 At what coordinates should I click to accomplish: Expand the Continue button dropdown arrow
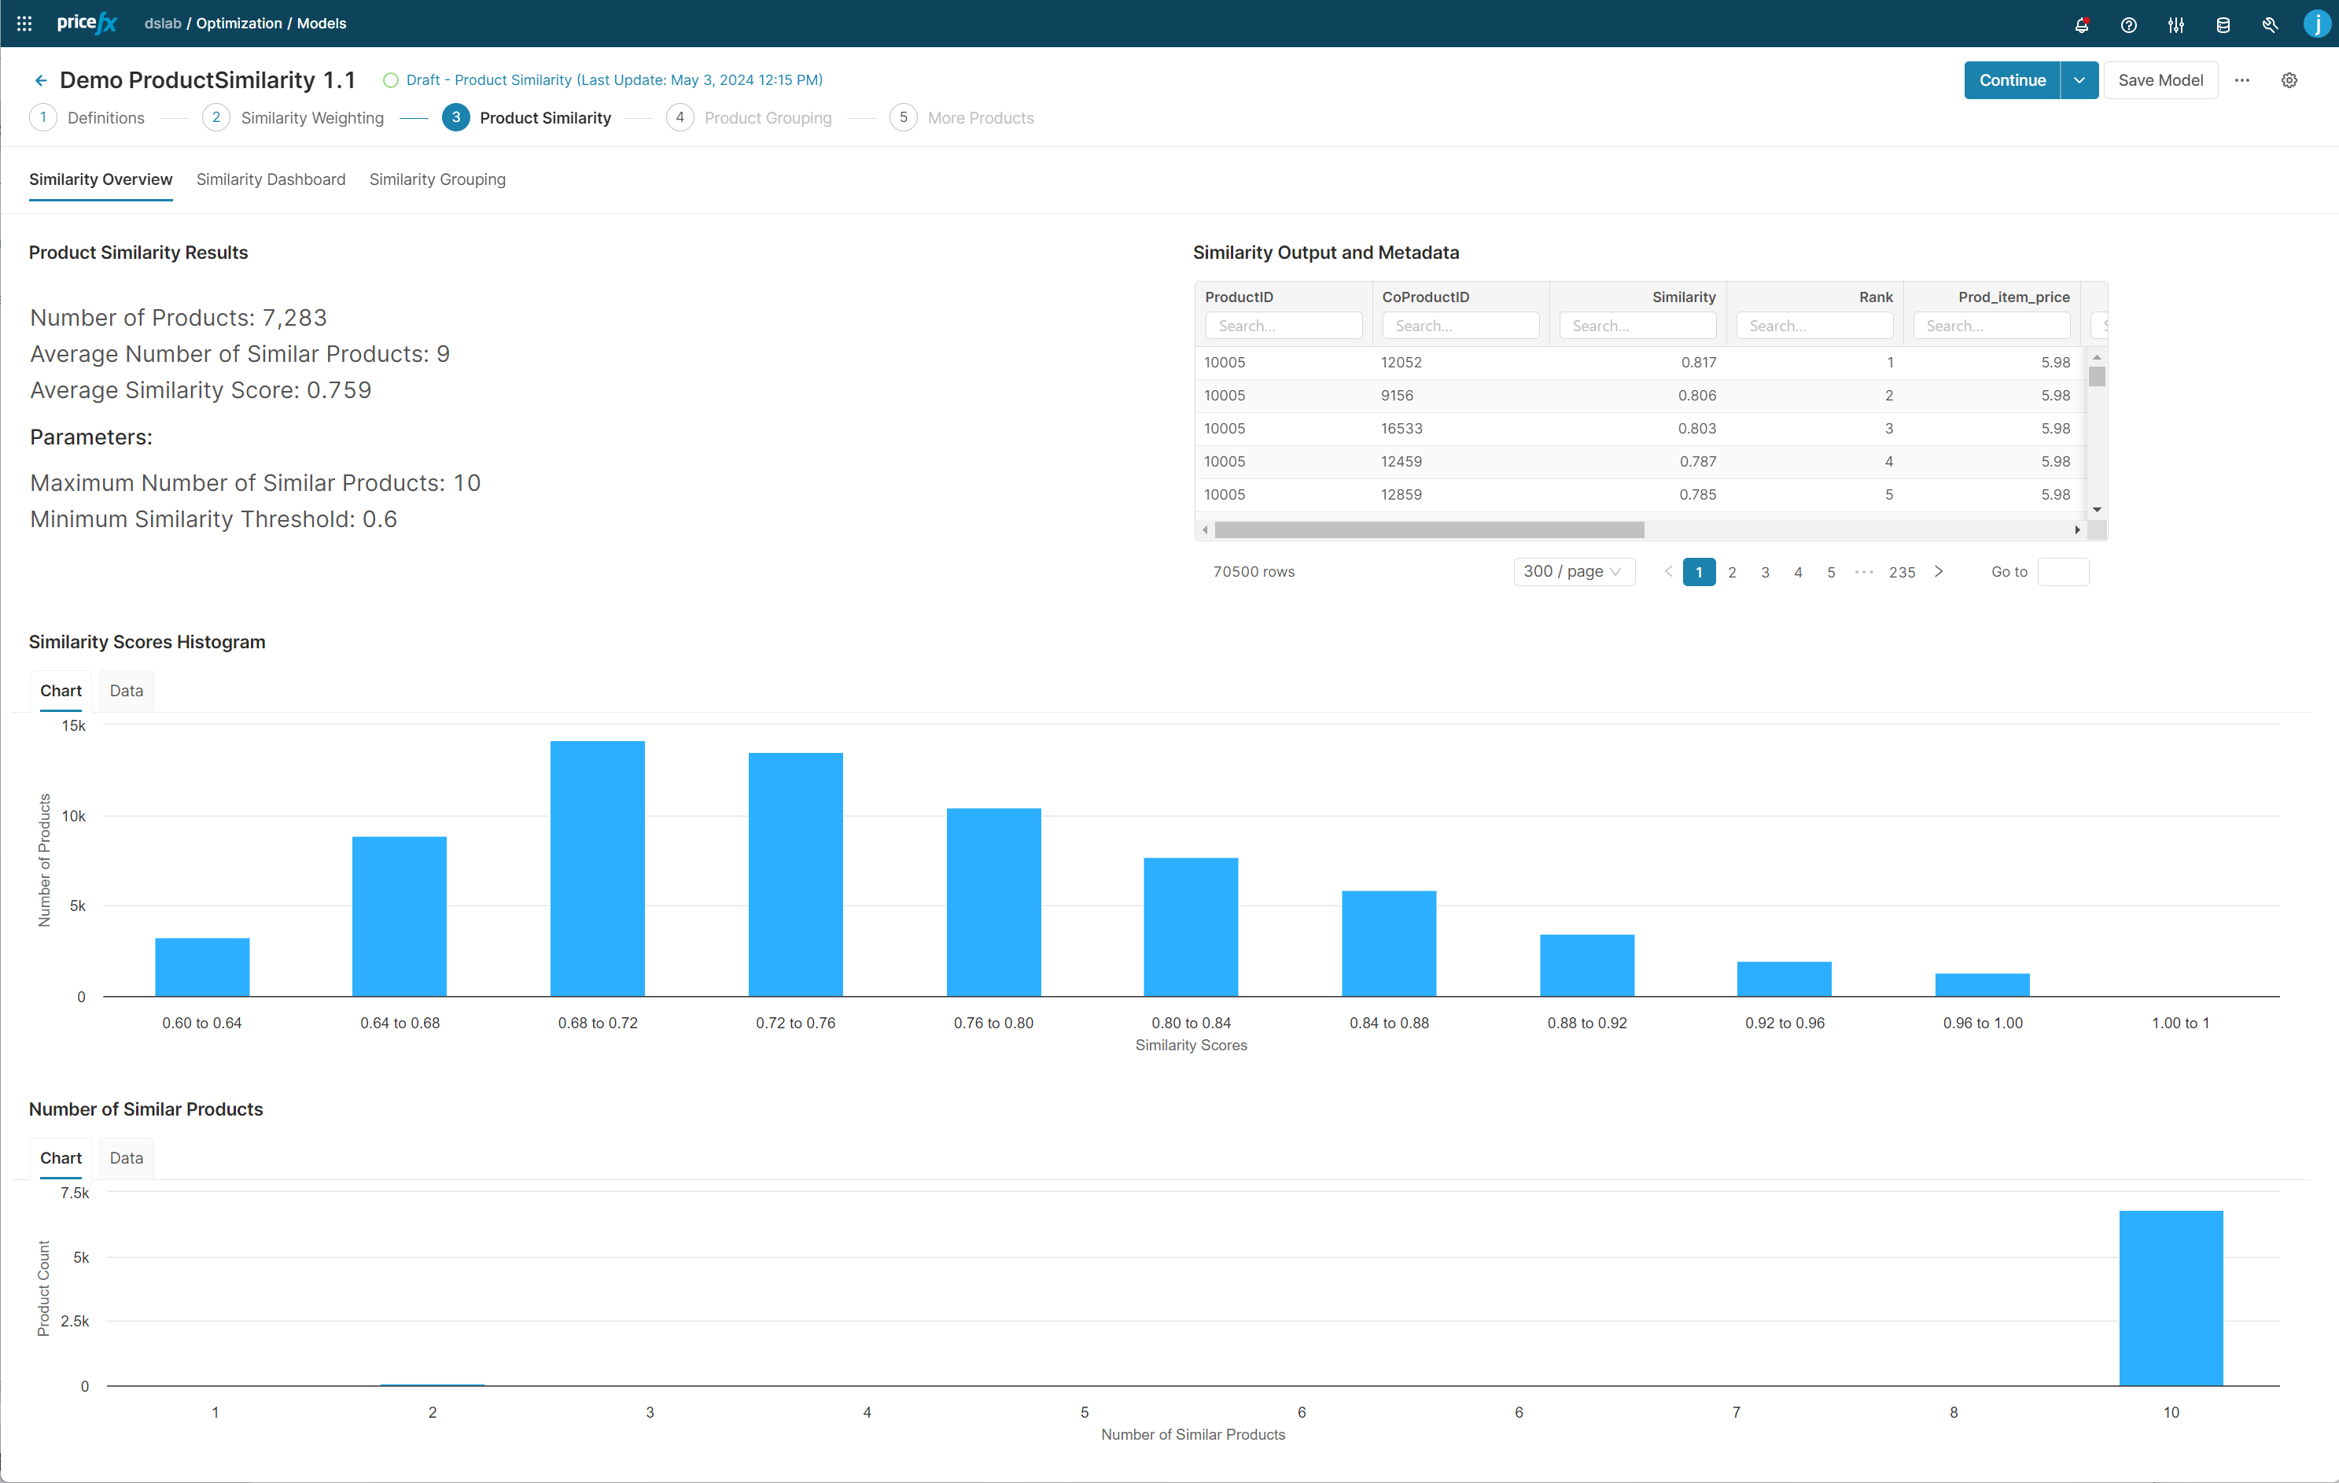pos(2079,81)
